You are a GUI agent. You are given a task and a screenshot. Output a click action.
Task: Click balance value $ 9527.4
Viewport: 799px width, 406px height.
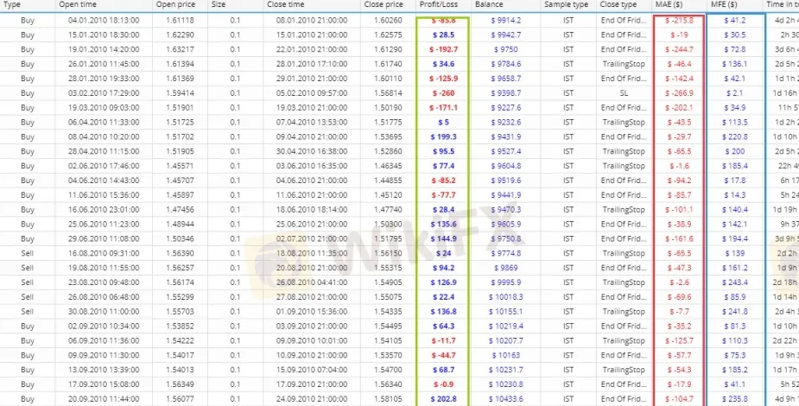(506, 151)
